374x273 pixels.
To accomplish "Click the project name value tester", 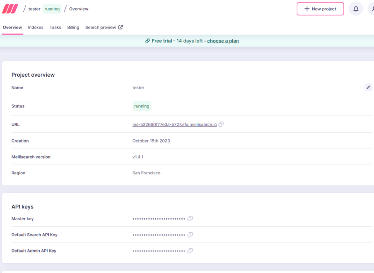I will [x=138, y=88].
